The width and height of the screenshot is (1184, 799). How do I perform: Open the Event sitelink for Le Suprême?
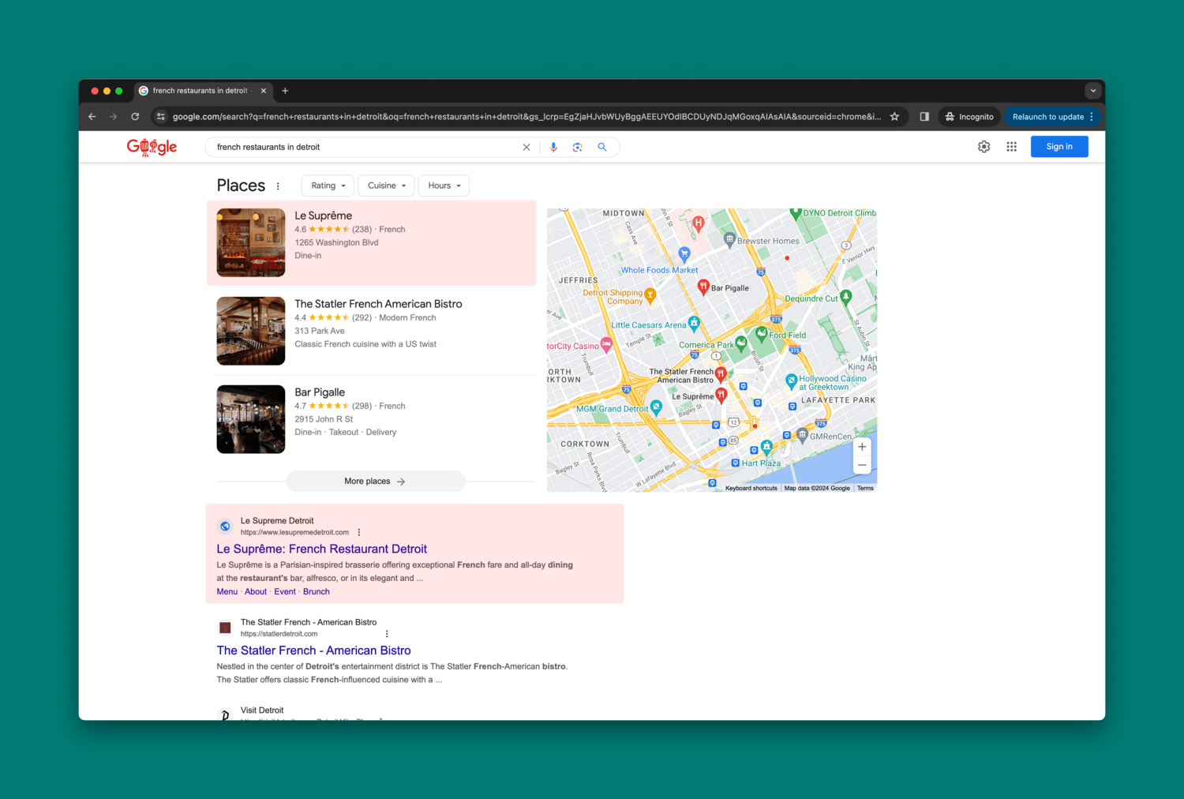pyautogui.click(x=285, y=591)
